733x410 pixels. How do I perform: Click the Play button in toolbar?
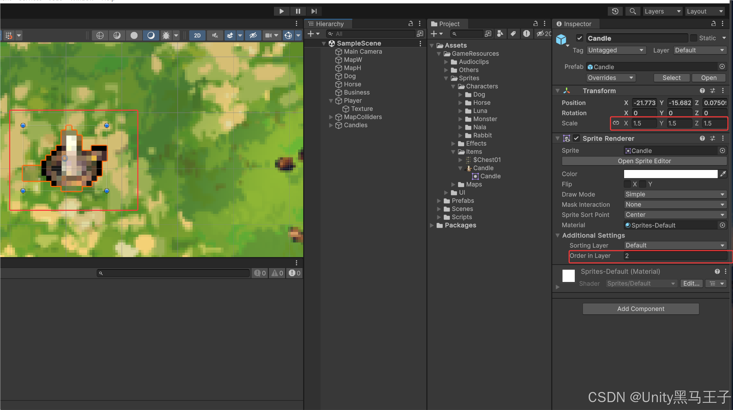pos(281,11)
